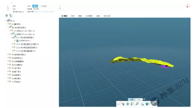Open the 3D cube view options
Image resolution: width=194 pixels, height=108 pixels.
[x=147, y=104]
